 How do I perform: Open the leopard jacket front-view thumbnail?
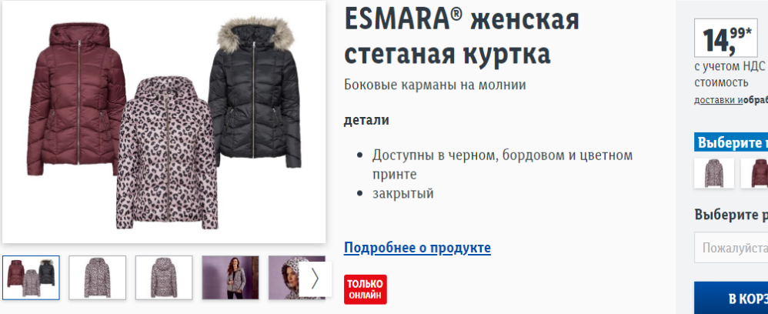(x=98, y=277)
